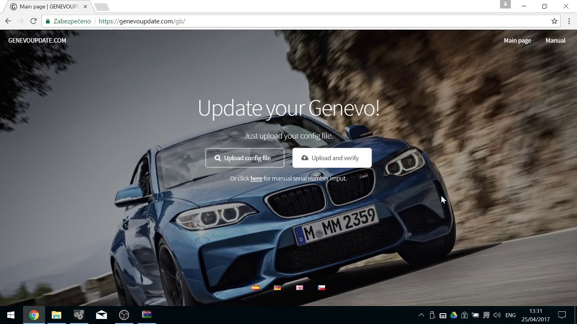Click the Upload config file button
577x324 pixels.
click(x=245, y=158)
